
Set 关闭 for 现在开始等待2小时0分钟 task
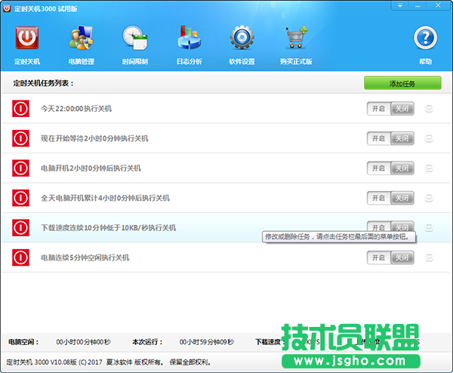point(402,138)
